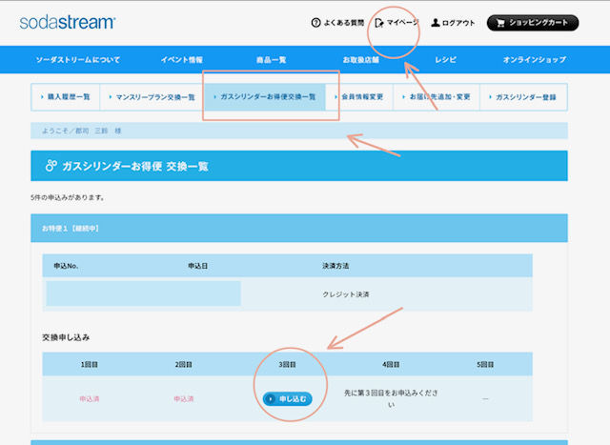Viewport: 610px width, 445px height.
Task: Click the お得便1【継続中】 header bar
Action: (299, 228)
